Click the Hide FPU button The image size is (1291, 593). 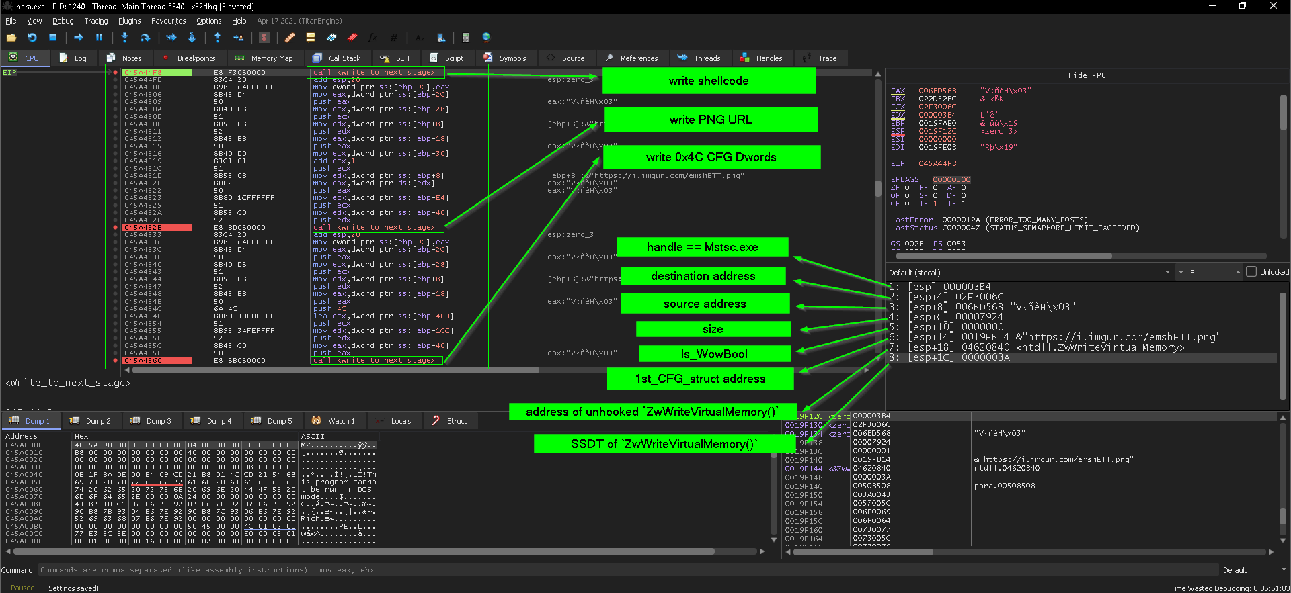click(x=1087, y=75)
